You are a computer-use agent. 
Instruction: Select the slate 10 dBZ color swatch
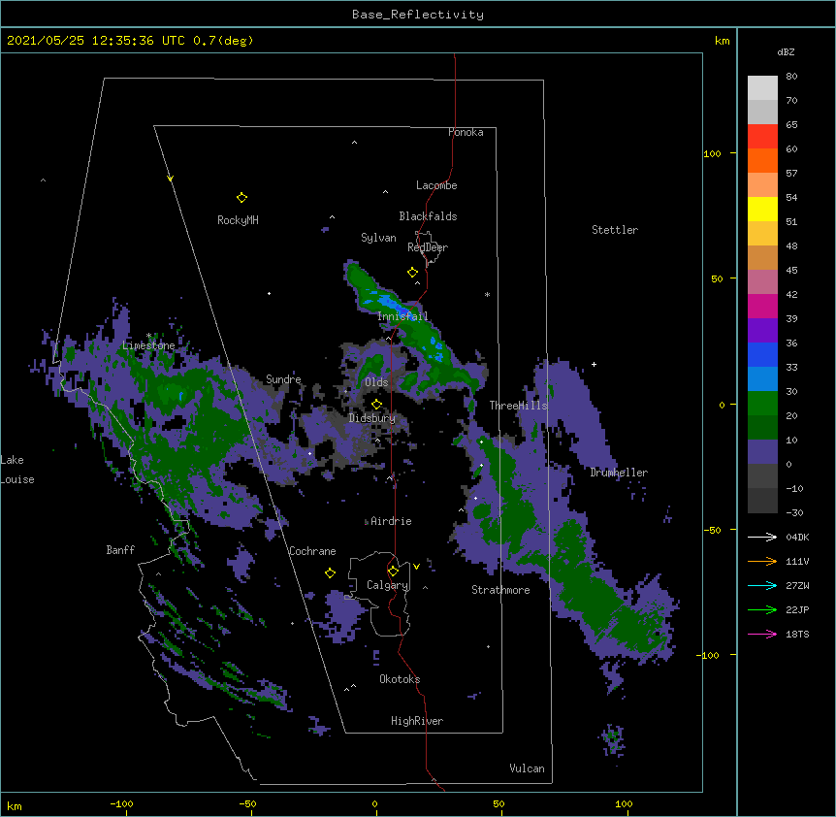[x=762, y=452]
